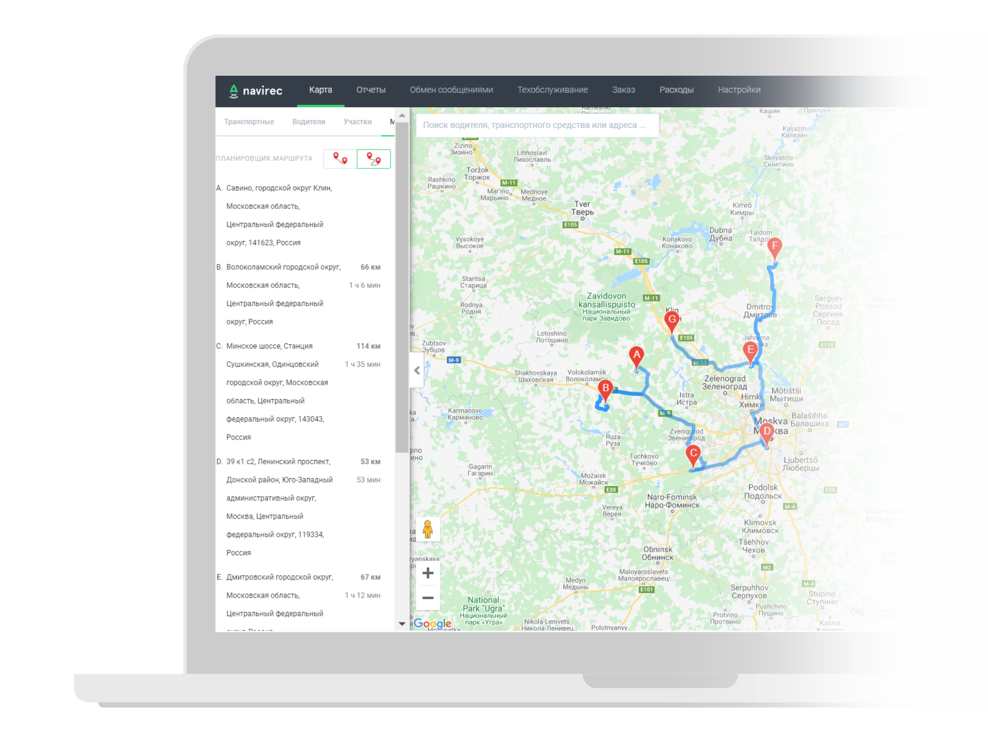Switch to Участки tab
This screenshot has height=741, width=988.
tap(358, 122)
